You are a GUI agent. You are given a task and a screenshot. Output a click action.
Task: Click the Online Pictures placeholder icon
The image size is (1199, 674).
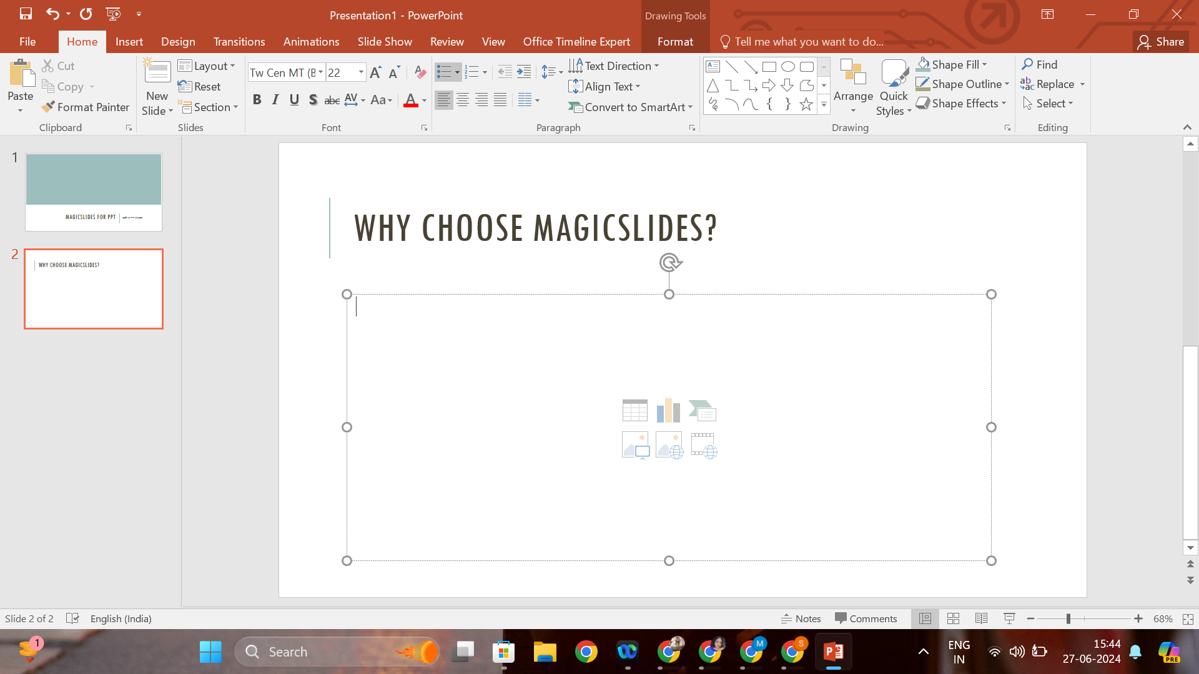pos(669,446)
